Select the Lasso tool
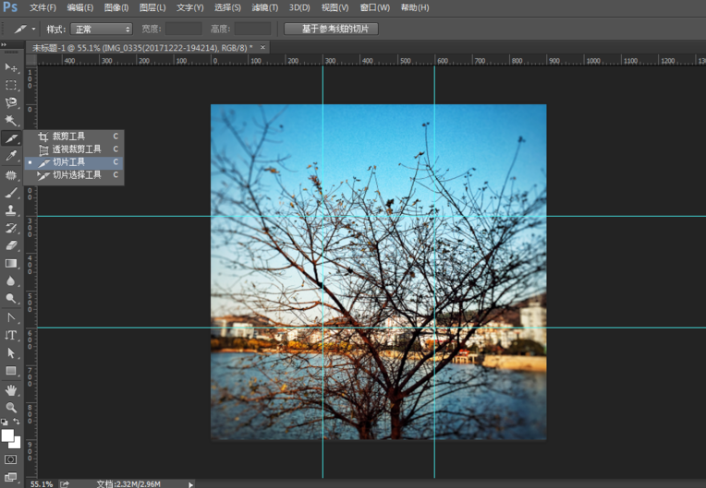 tap(11, 102)
